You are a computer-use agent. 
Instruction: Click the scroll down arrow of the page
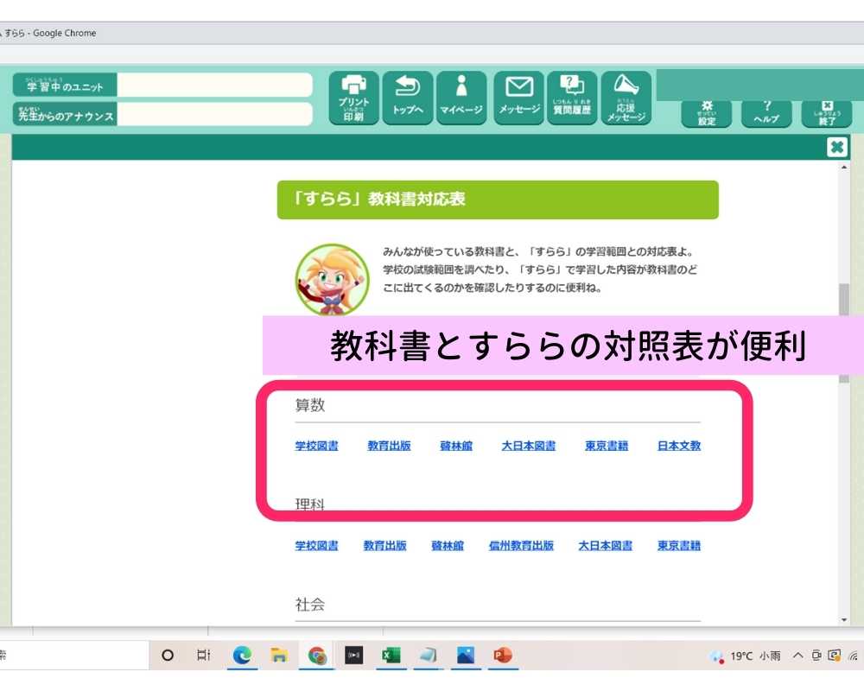click(x=844, y=620)
